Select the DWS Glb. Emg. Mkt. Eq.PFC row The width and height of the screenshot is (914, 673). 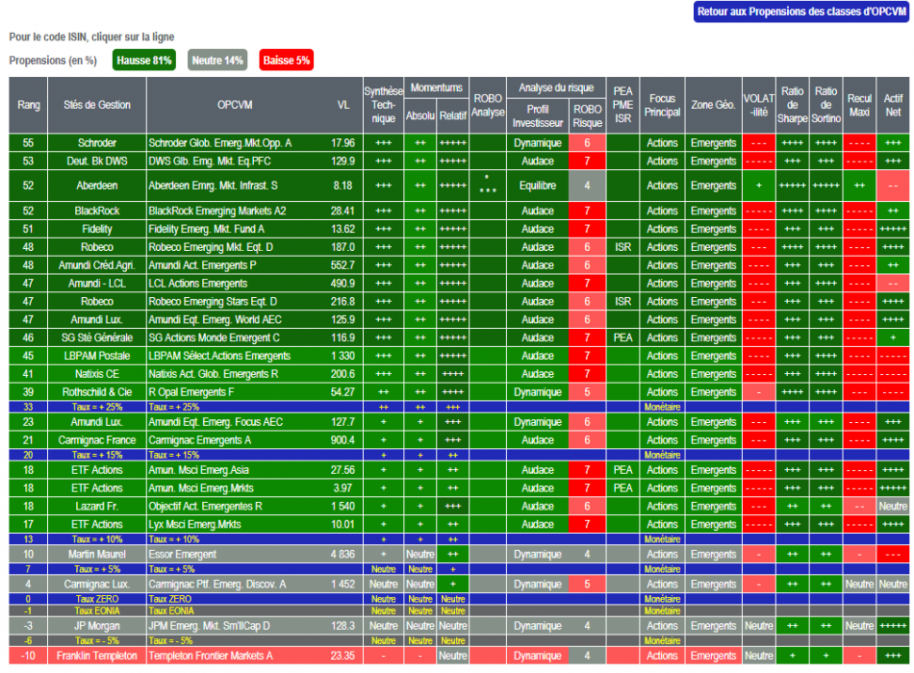tap(459, 162)
